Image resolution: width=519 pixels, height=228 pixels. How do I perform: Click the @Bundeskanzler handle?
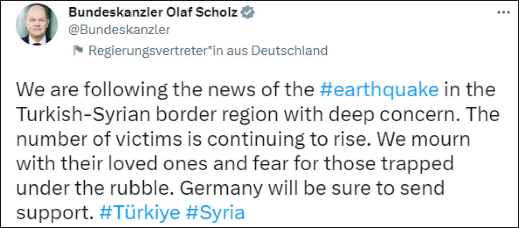point(120,30)
